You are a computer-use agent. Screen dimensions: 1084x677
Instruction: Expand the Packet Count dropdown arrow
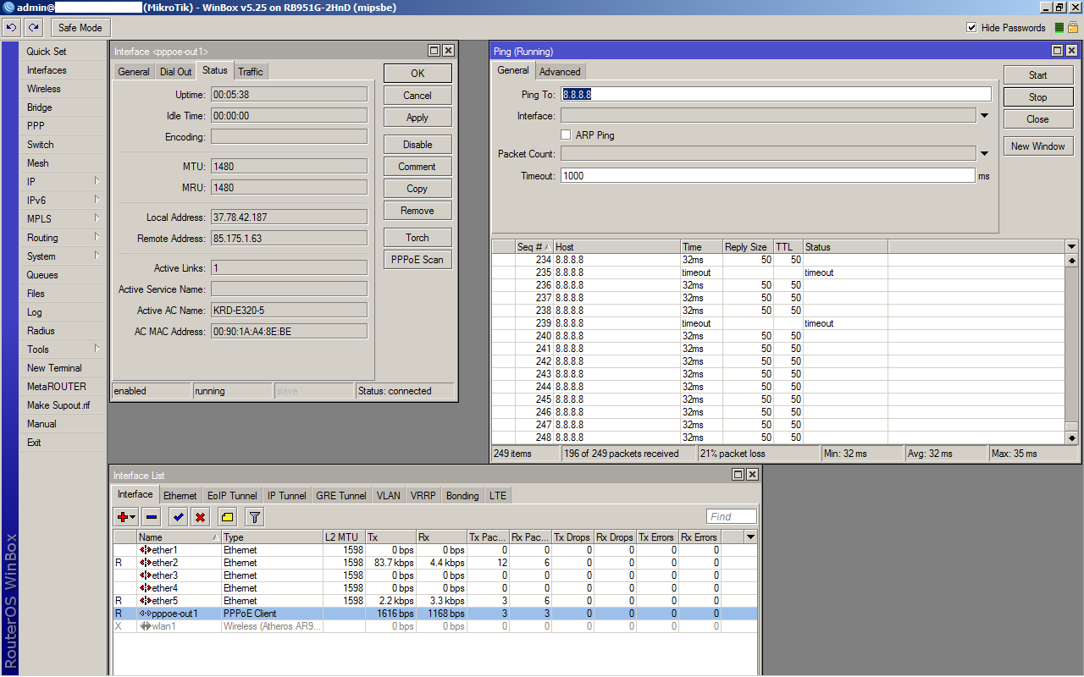pyautogui.click(x=984, y=154)
